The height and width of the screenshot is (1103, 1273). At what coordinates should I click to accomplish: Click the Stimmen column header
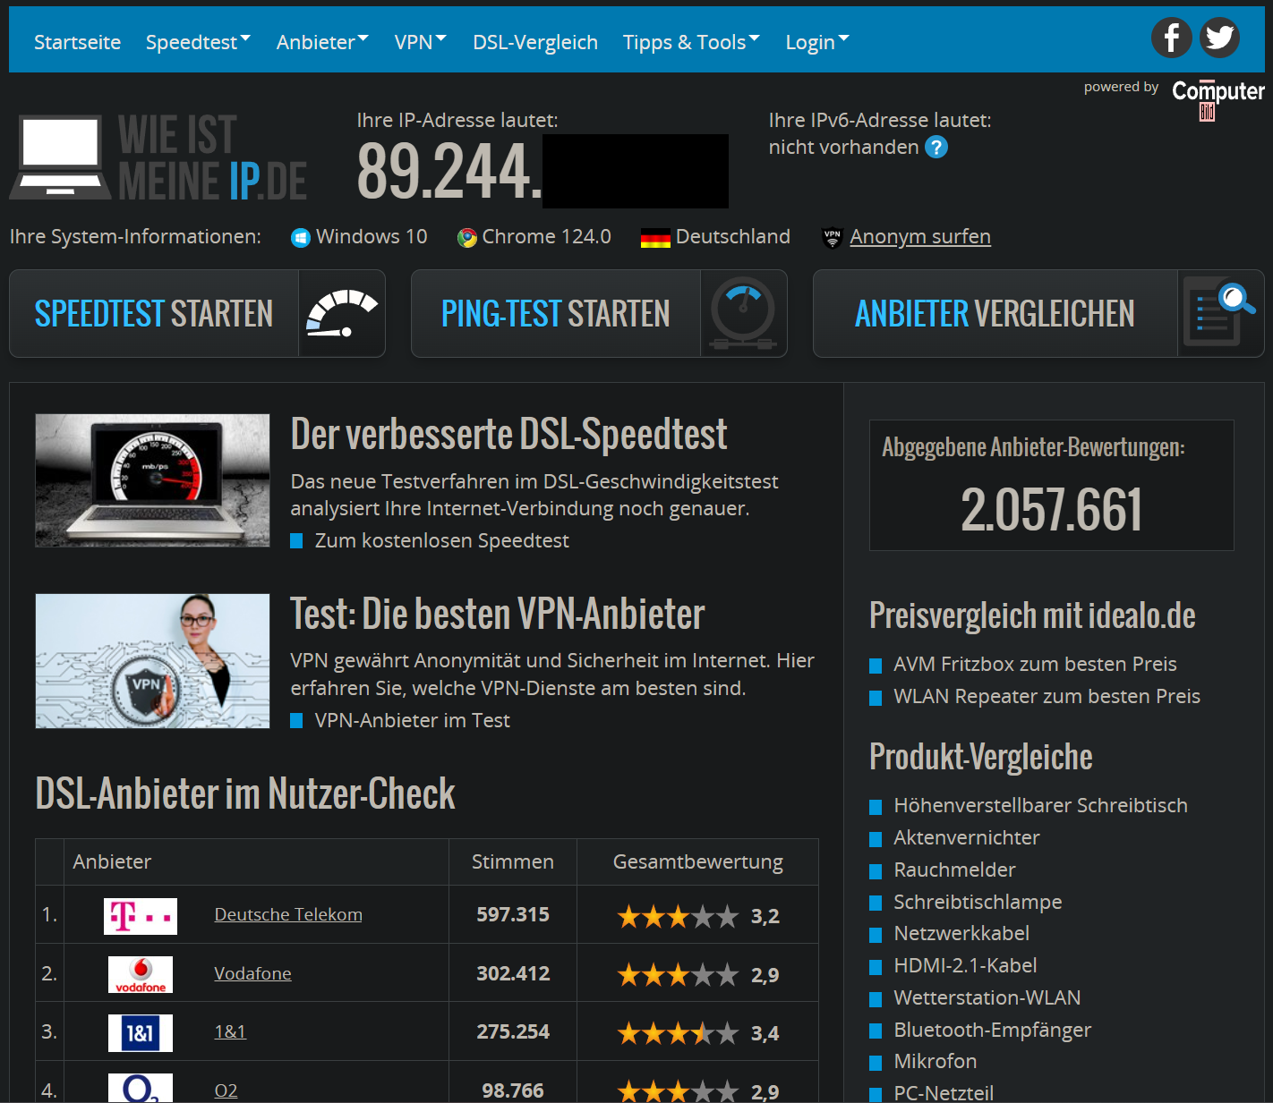(x=513, y=861)
